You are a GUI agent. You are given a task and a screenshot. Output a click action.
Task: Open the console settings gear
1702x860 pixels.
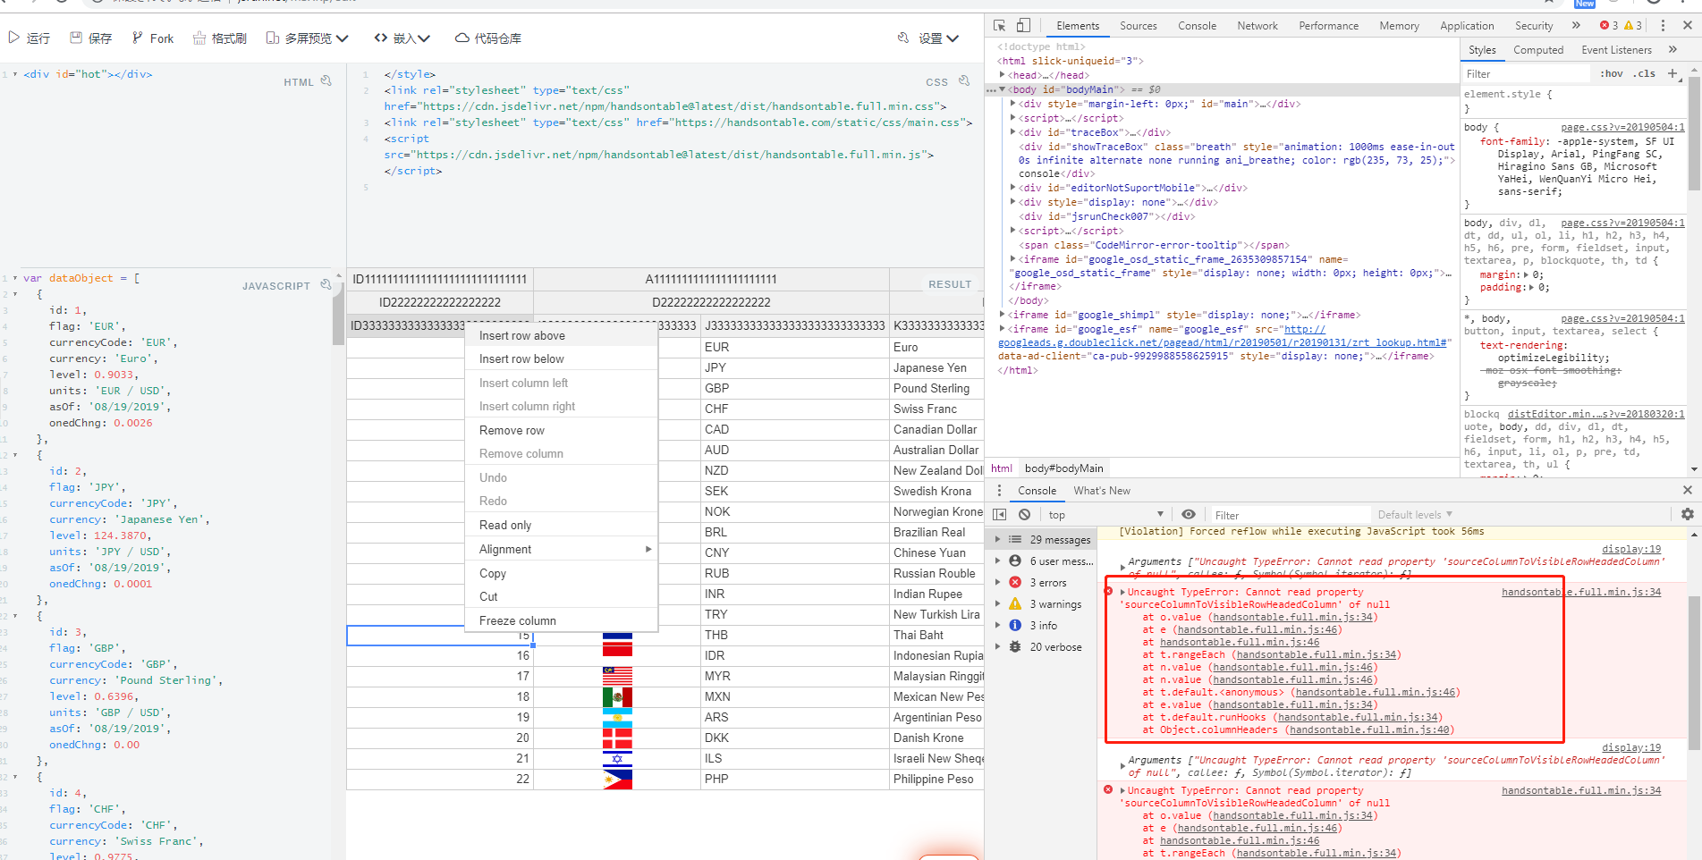(x=1687, y=514)
